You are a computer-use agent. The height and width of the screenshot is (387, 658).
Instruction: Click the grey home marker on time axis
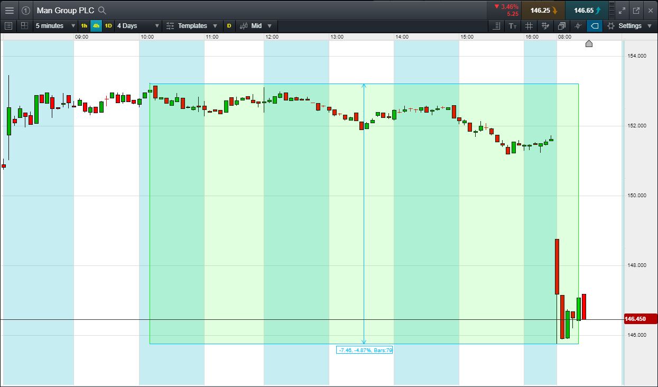[589, 43]
